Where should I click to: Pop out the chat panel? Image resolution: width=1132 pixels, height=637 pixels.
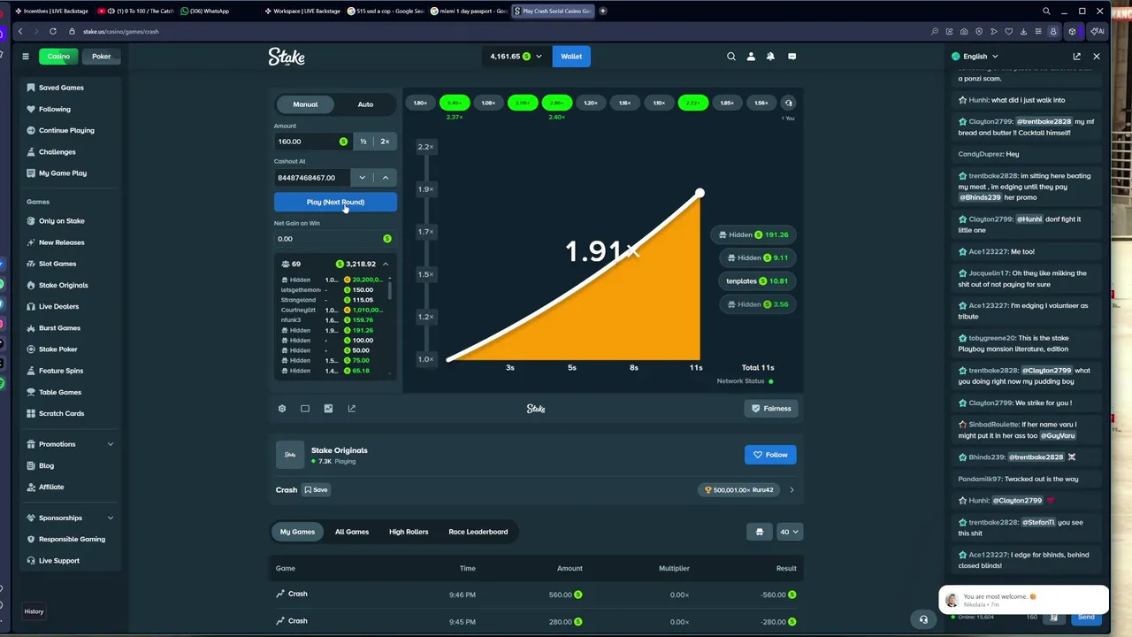1076,57
